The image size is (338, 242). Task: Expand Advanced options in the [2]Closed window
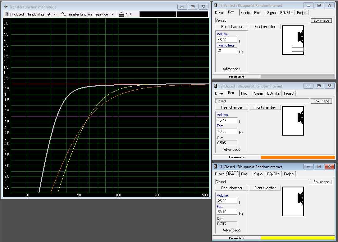coord(231,150)
